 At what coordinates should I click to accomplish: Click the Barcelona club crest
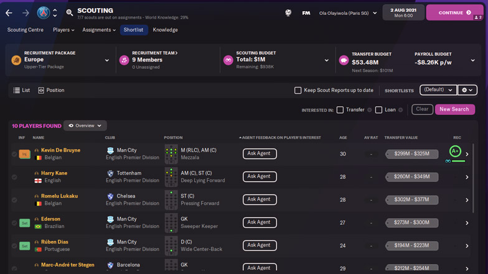tap(110, 265)
